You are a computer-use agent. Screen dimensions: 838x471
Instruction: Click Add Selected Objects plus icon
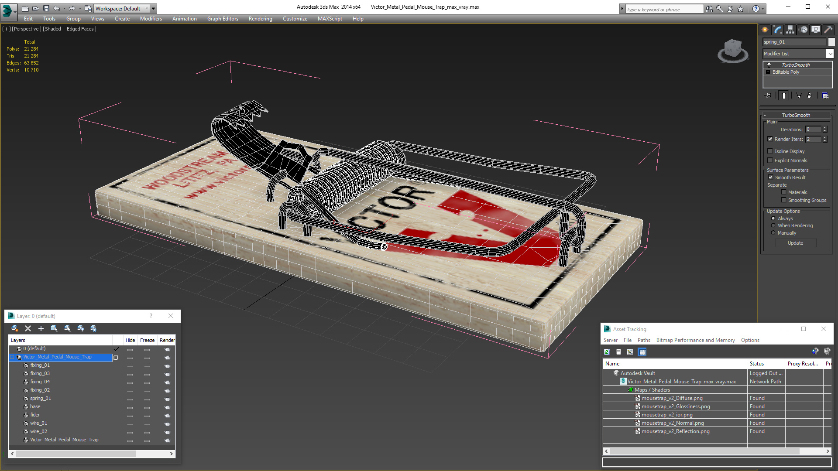pos(41,328)
